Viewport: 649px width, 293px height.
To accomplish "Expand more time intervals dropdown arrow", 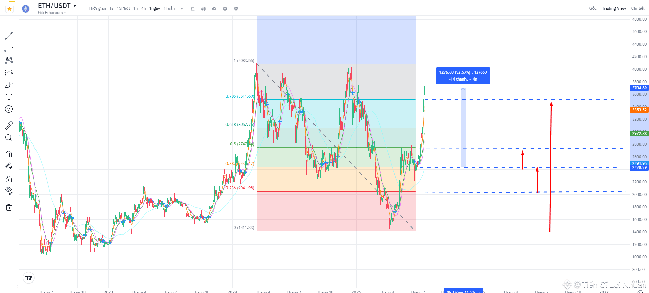I will [182, 9].
